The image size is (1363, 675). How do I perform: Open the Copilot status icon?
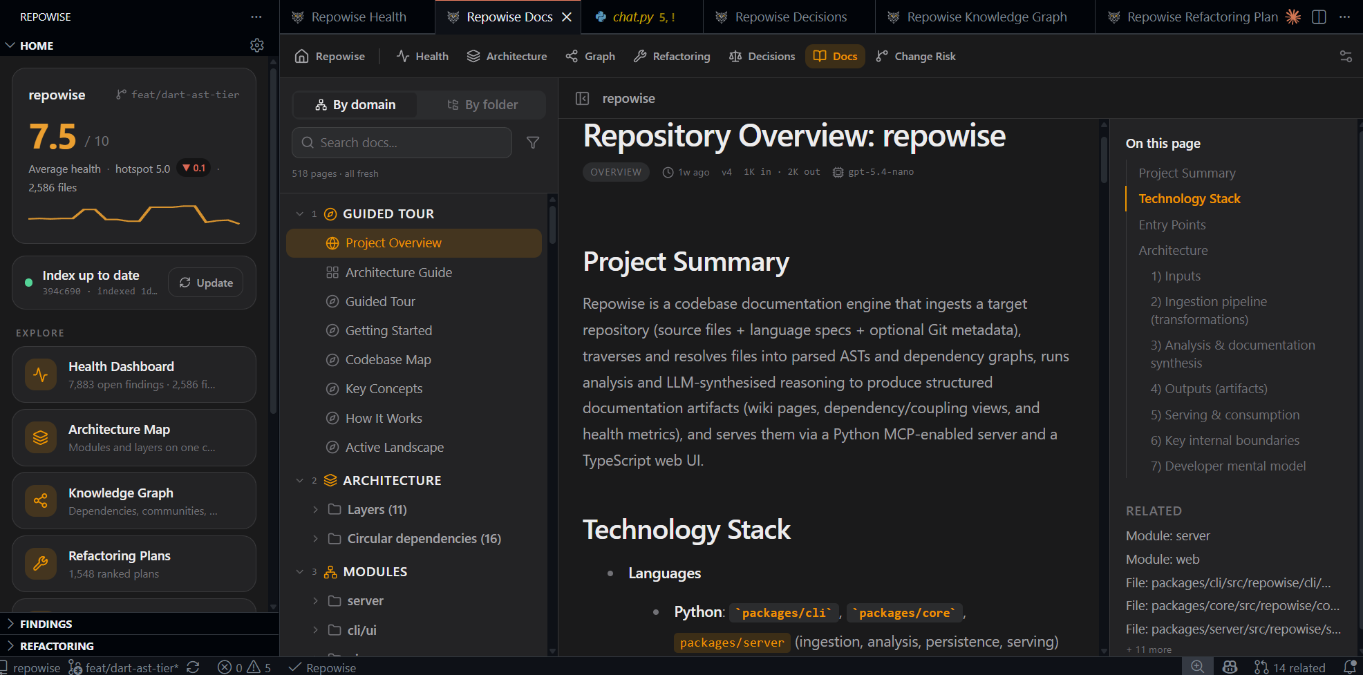[x=1230, y=667]
